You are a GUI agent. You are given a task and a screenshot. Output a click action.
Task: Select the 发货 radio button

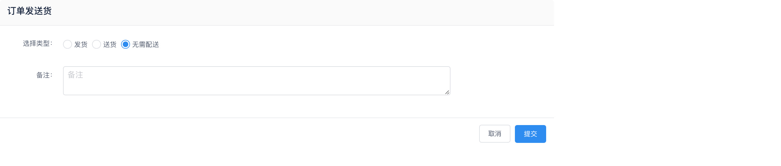pos(67,45)
